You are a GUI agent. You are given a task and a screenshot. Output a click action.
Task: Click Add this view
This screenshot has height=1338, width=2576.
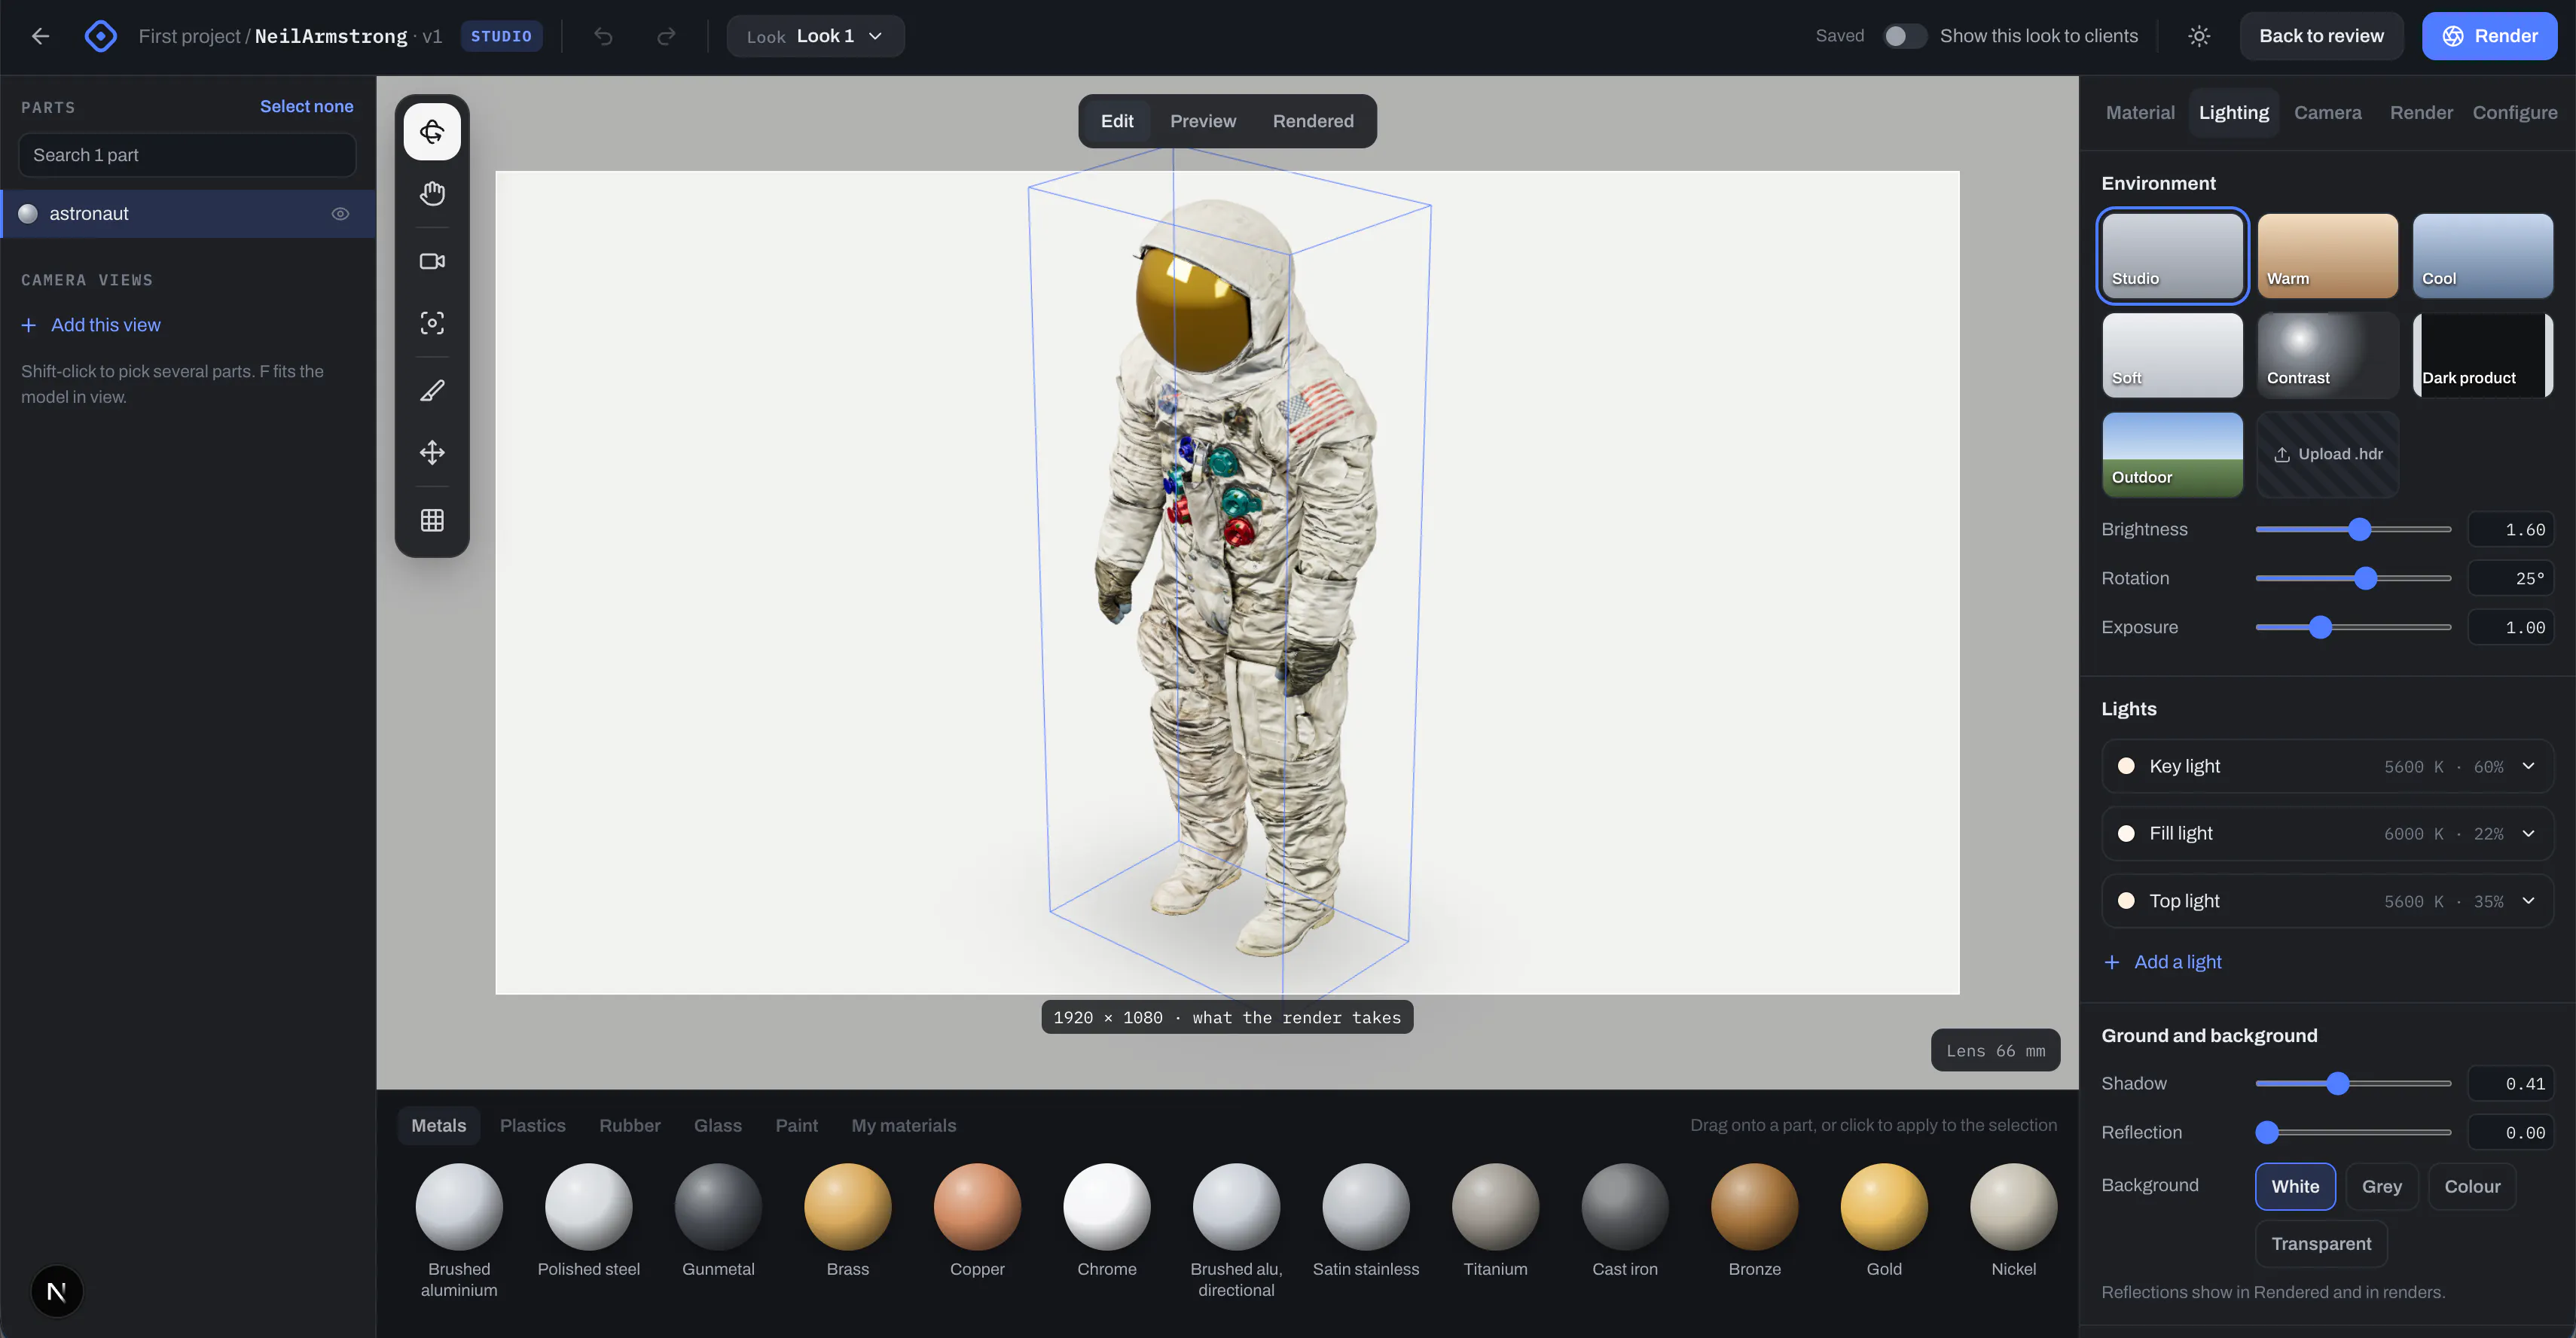91,325
